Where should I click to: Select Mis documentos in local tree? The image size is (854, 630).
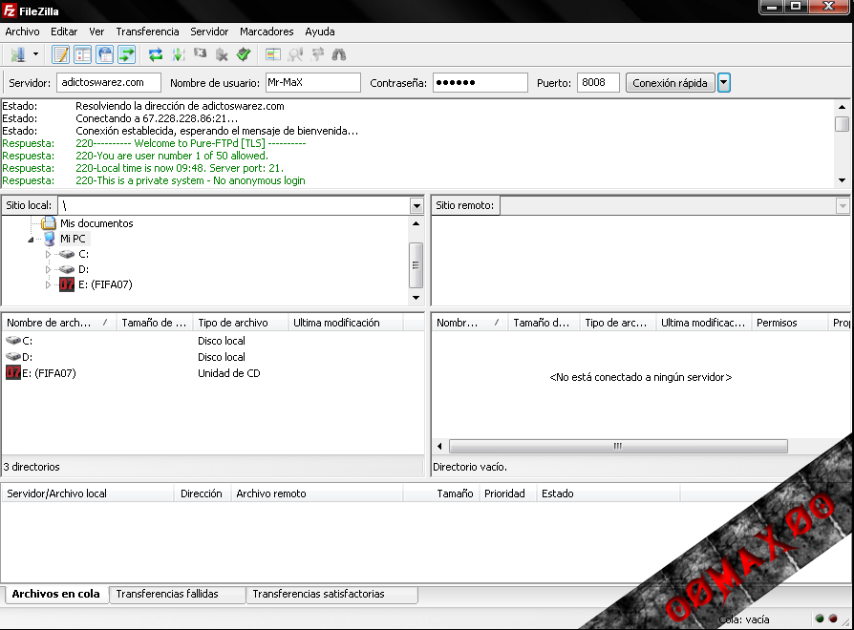pos(96,223)
